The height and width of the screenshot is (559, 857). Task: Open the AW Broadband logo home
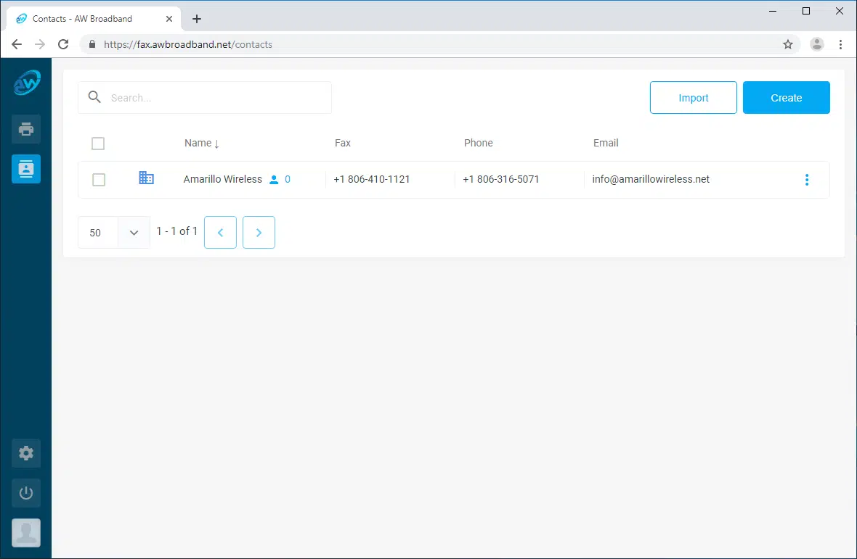click(x=26, y=83)
